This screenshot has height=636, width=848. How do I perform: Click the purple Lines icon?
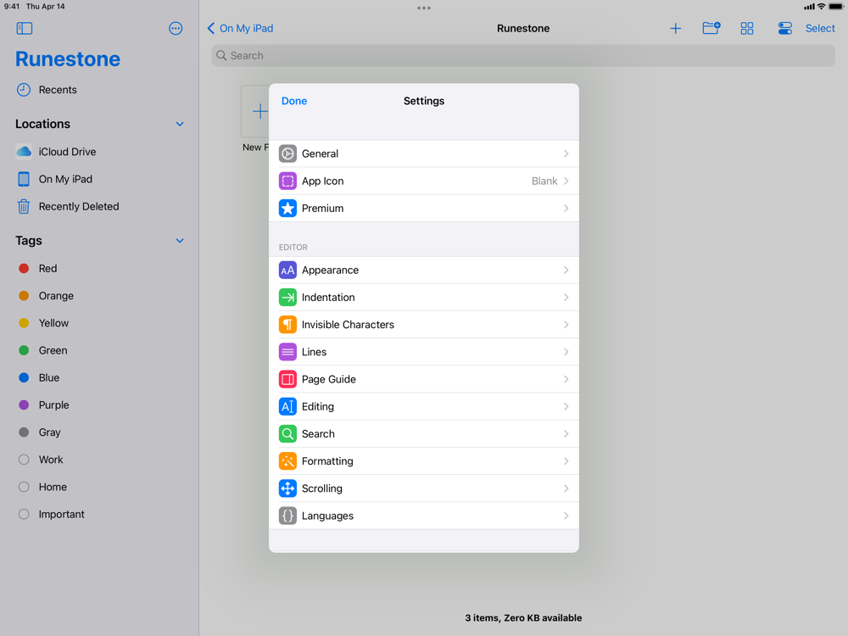[x=287, y=352]
